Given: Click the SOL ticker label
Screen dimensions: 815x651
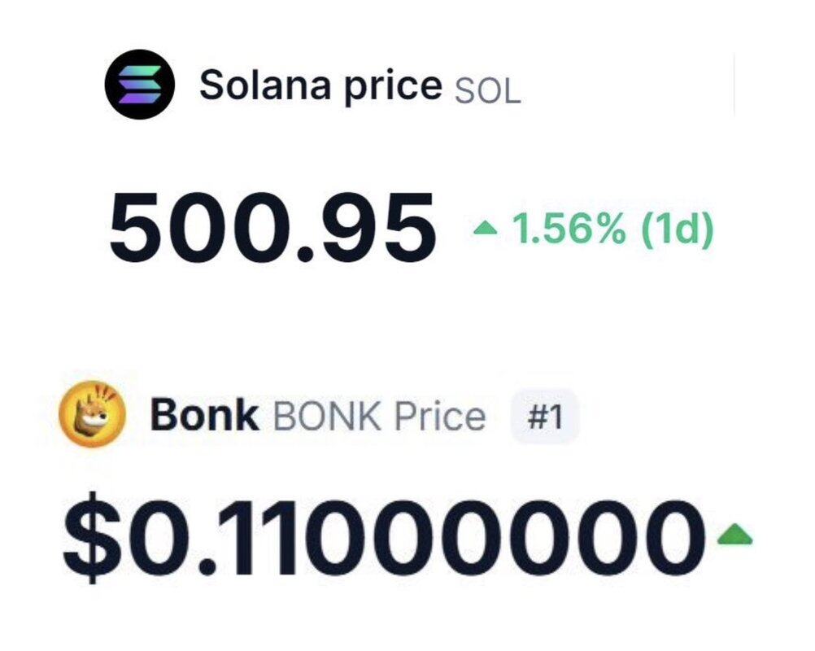Looking at the screenshot, I should pyautogui.click(x=487, y=91).
